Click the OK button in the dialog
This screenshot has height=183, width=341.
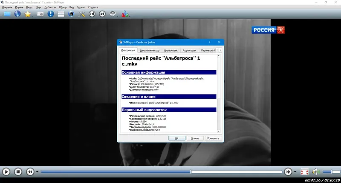click(x=177, y=138)
